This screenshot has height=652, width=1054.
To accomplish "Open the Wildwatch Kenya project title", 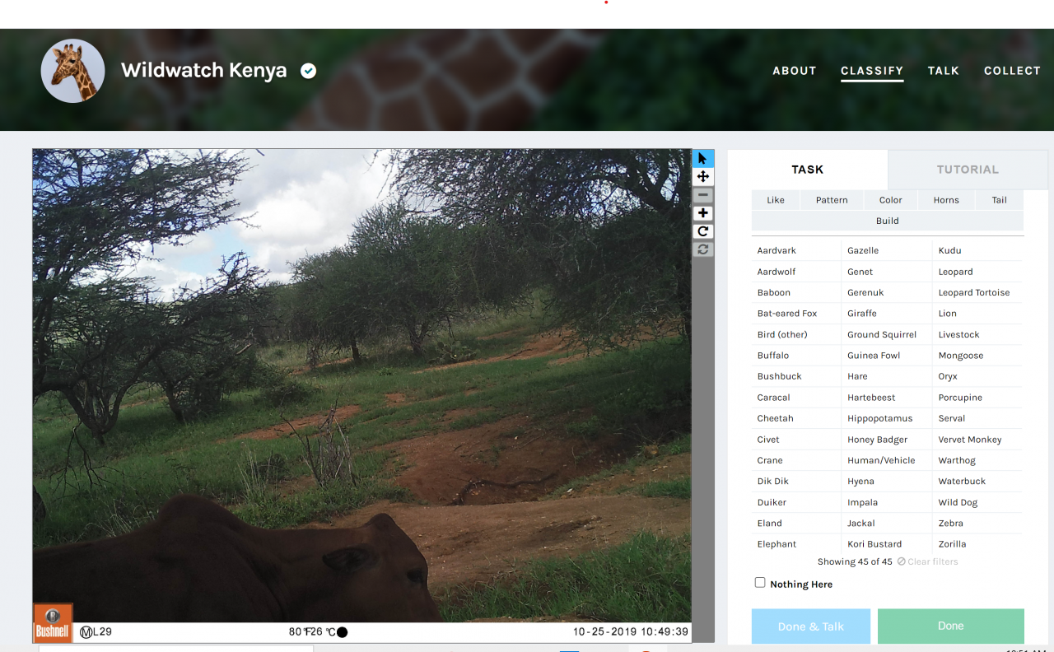I will tap(204, 71).
